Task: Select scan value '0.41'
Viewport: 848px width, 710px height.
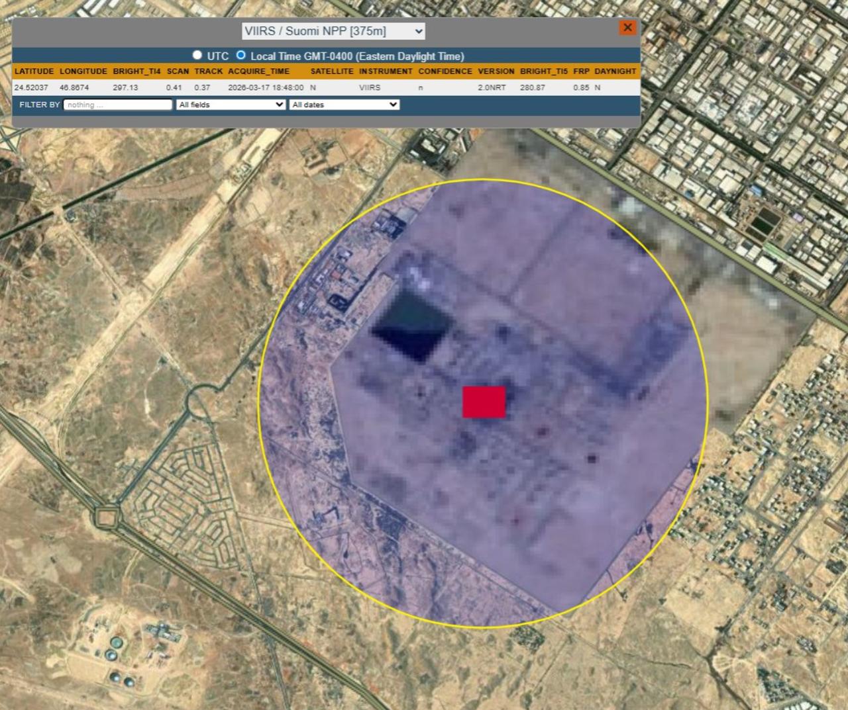Action: 174,87
